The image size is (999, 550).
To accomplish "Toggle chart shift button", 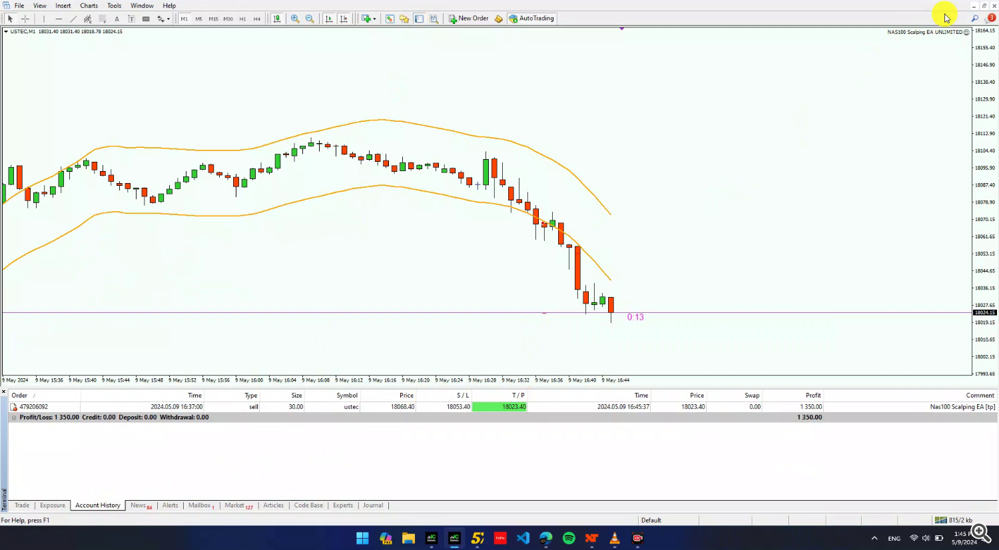I will tap(344, 19).
